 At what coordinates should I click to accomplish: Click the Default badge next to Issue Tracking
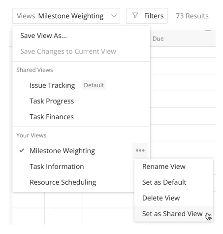[94, 85]
